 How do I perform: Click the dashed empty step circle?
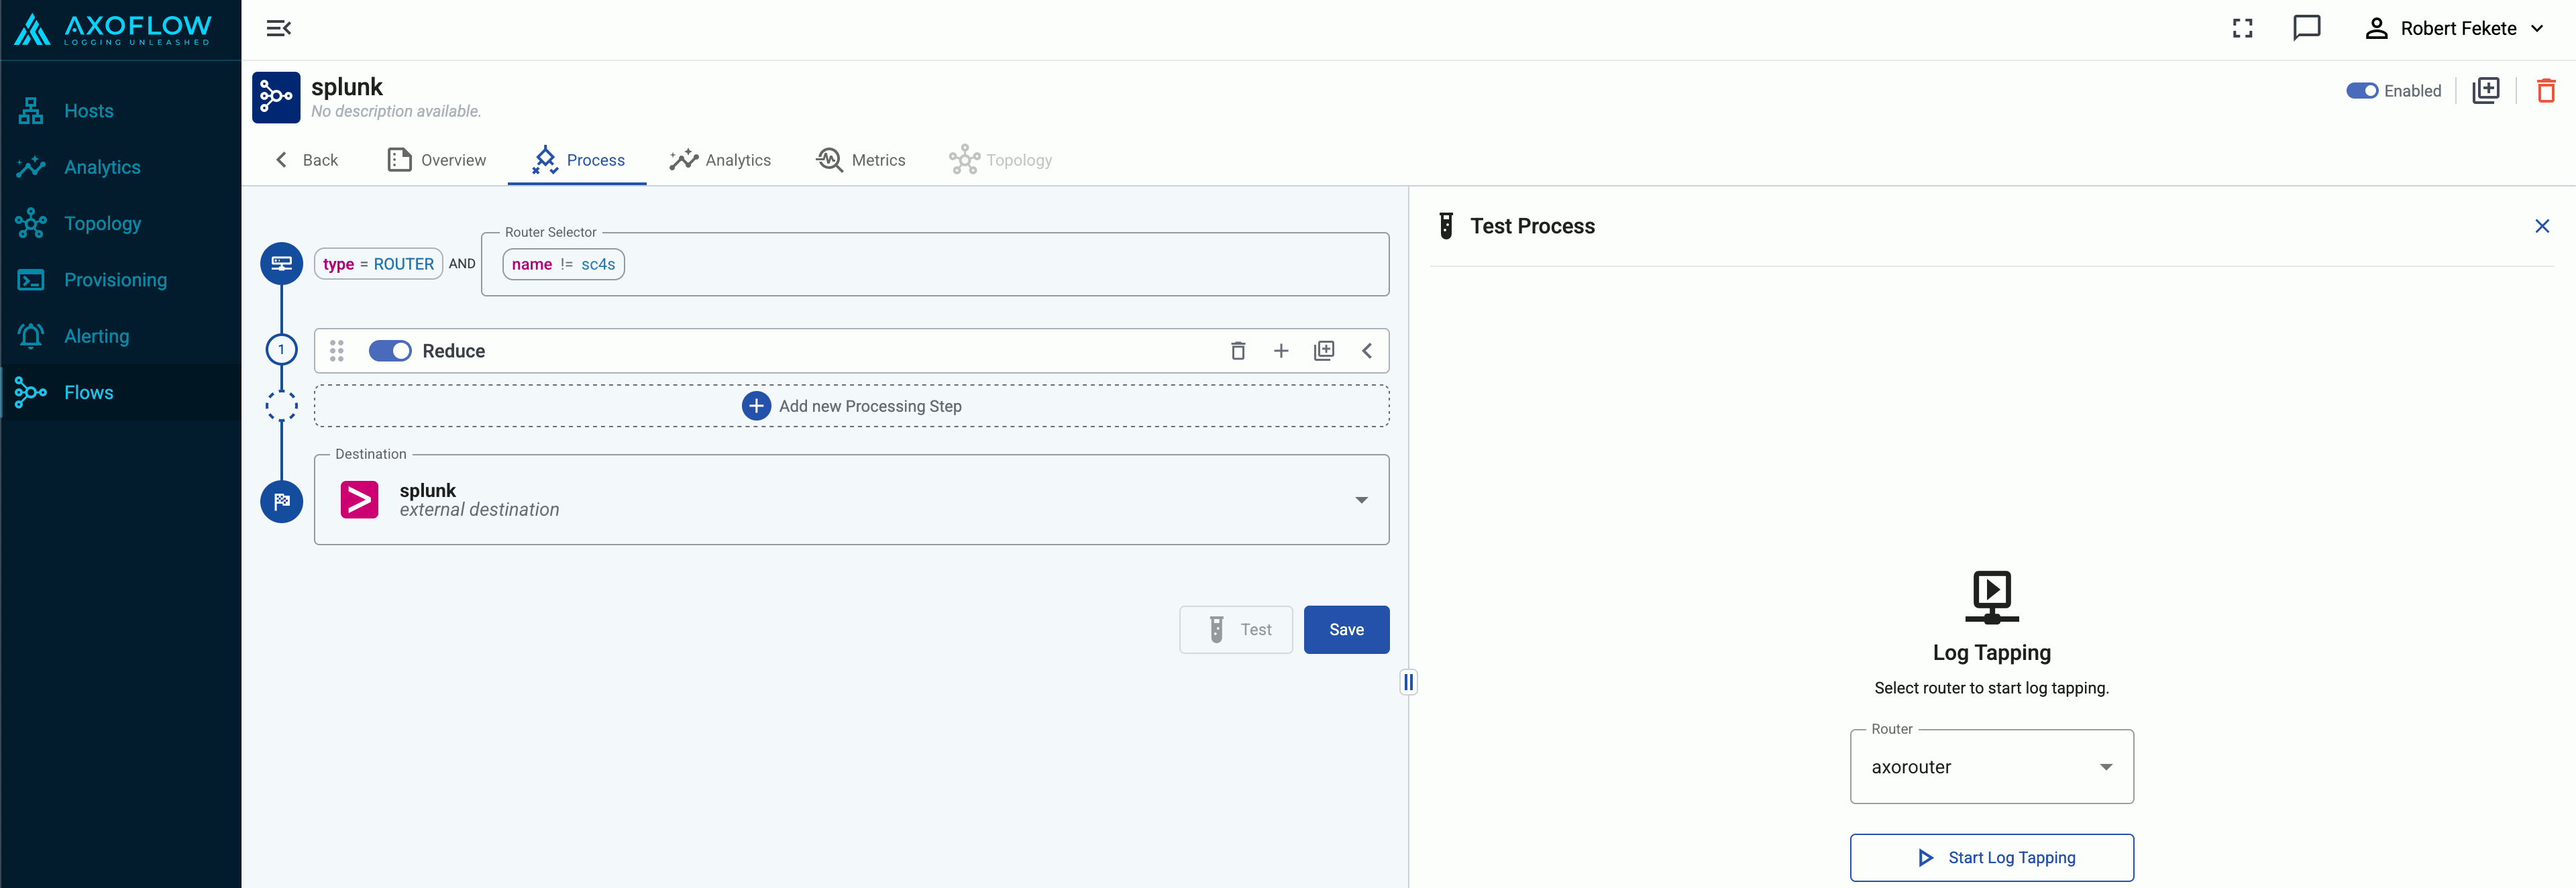(281, 406)
